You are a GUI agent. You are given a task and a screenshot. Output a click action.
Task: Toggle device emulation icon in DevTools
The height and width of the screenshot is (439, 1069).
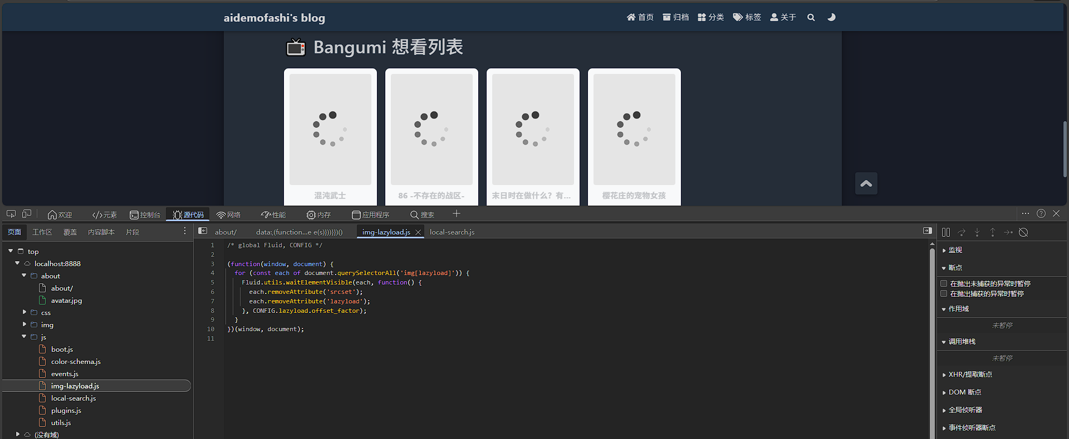[x=27, y=214]
